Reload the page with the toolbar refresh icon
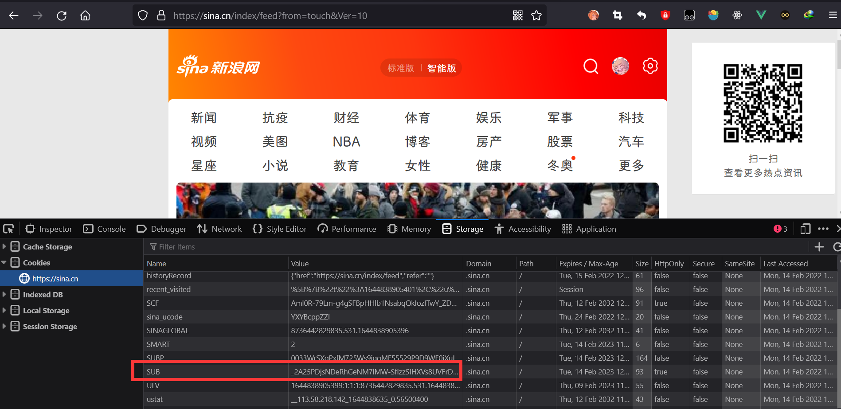This screenshot has height=409, width=841. pyautogui.click(x=62, y=15)
